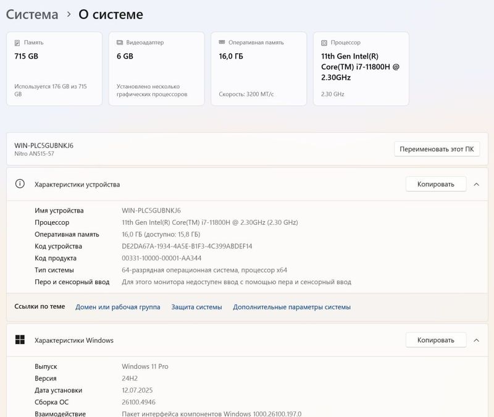Click the О системе page title

click(x=111, y=14)
